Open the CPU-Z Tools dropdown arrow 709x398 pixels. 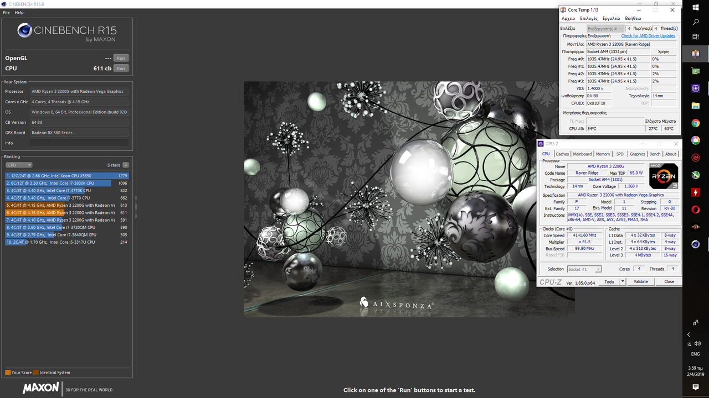pyautogui.click(x=623, y=281)
